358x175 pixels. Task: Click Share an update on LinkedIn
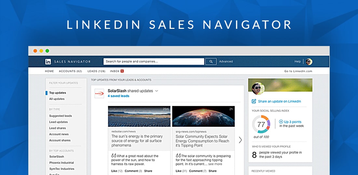click(x=280, y=101)
